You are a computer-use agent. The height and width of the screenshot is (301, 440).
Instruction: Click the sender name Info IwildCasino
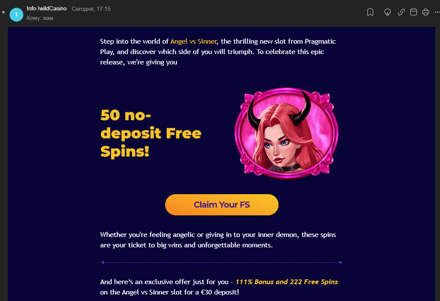pos(47,8)
